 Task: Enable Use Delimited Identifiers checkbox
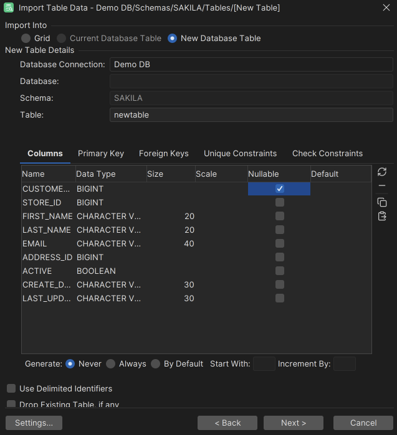pos(11,388)
